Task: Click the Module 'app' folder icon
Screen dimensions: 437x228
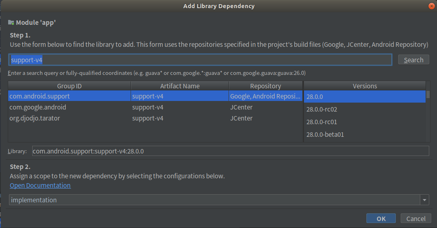Action: click(11, 22)
